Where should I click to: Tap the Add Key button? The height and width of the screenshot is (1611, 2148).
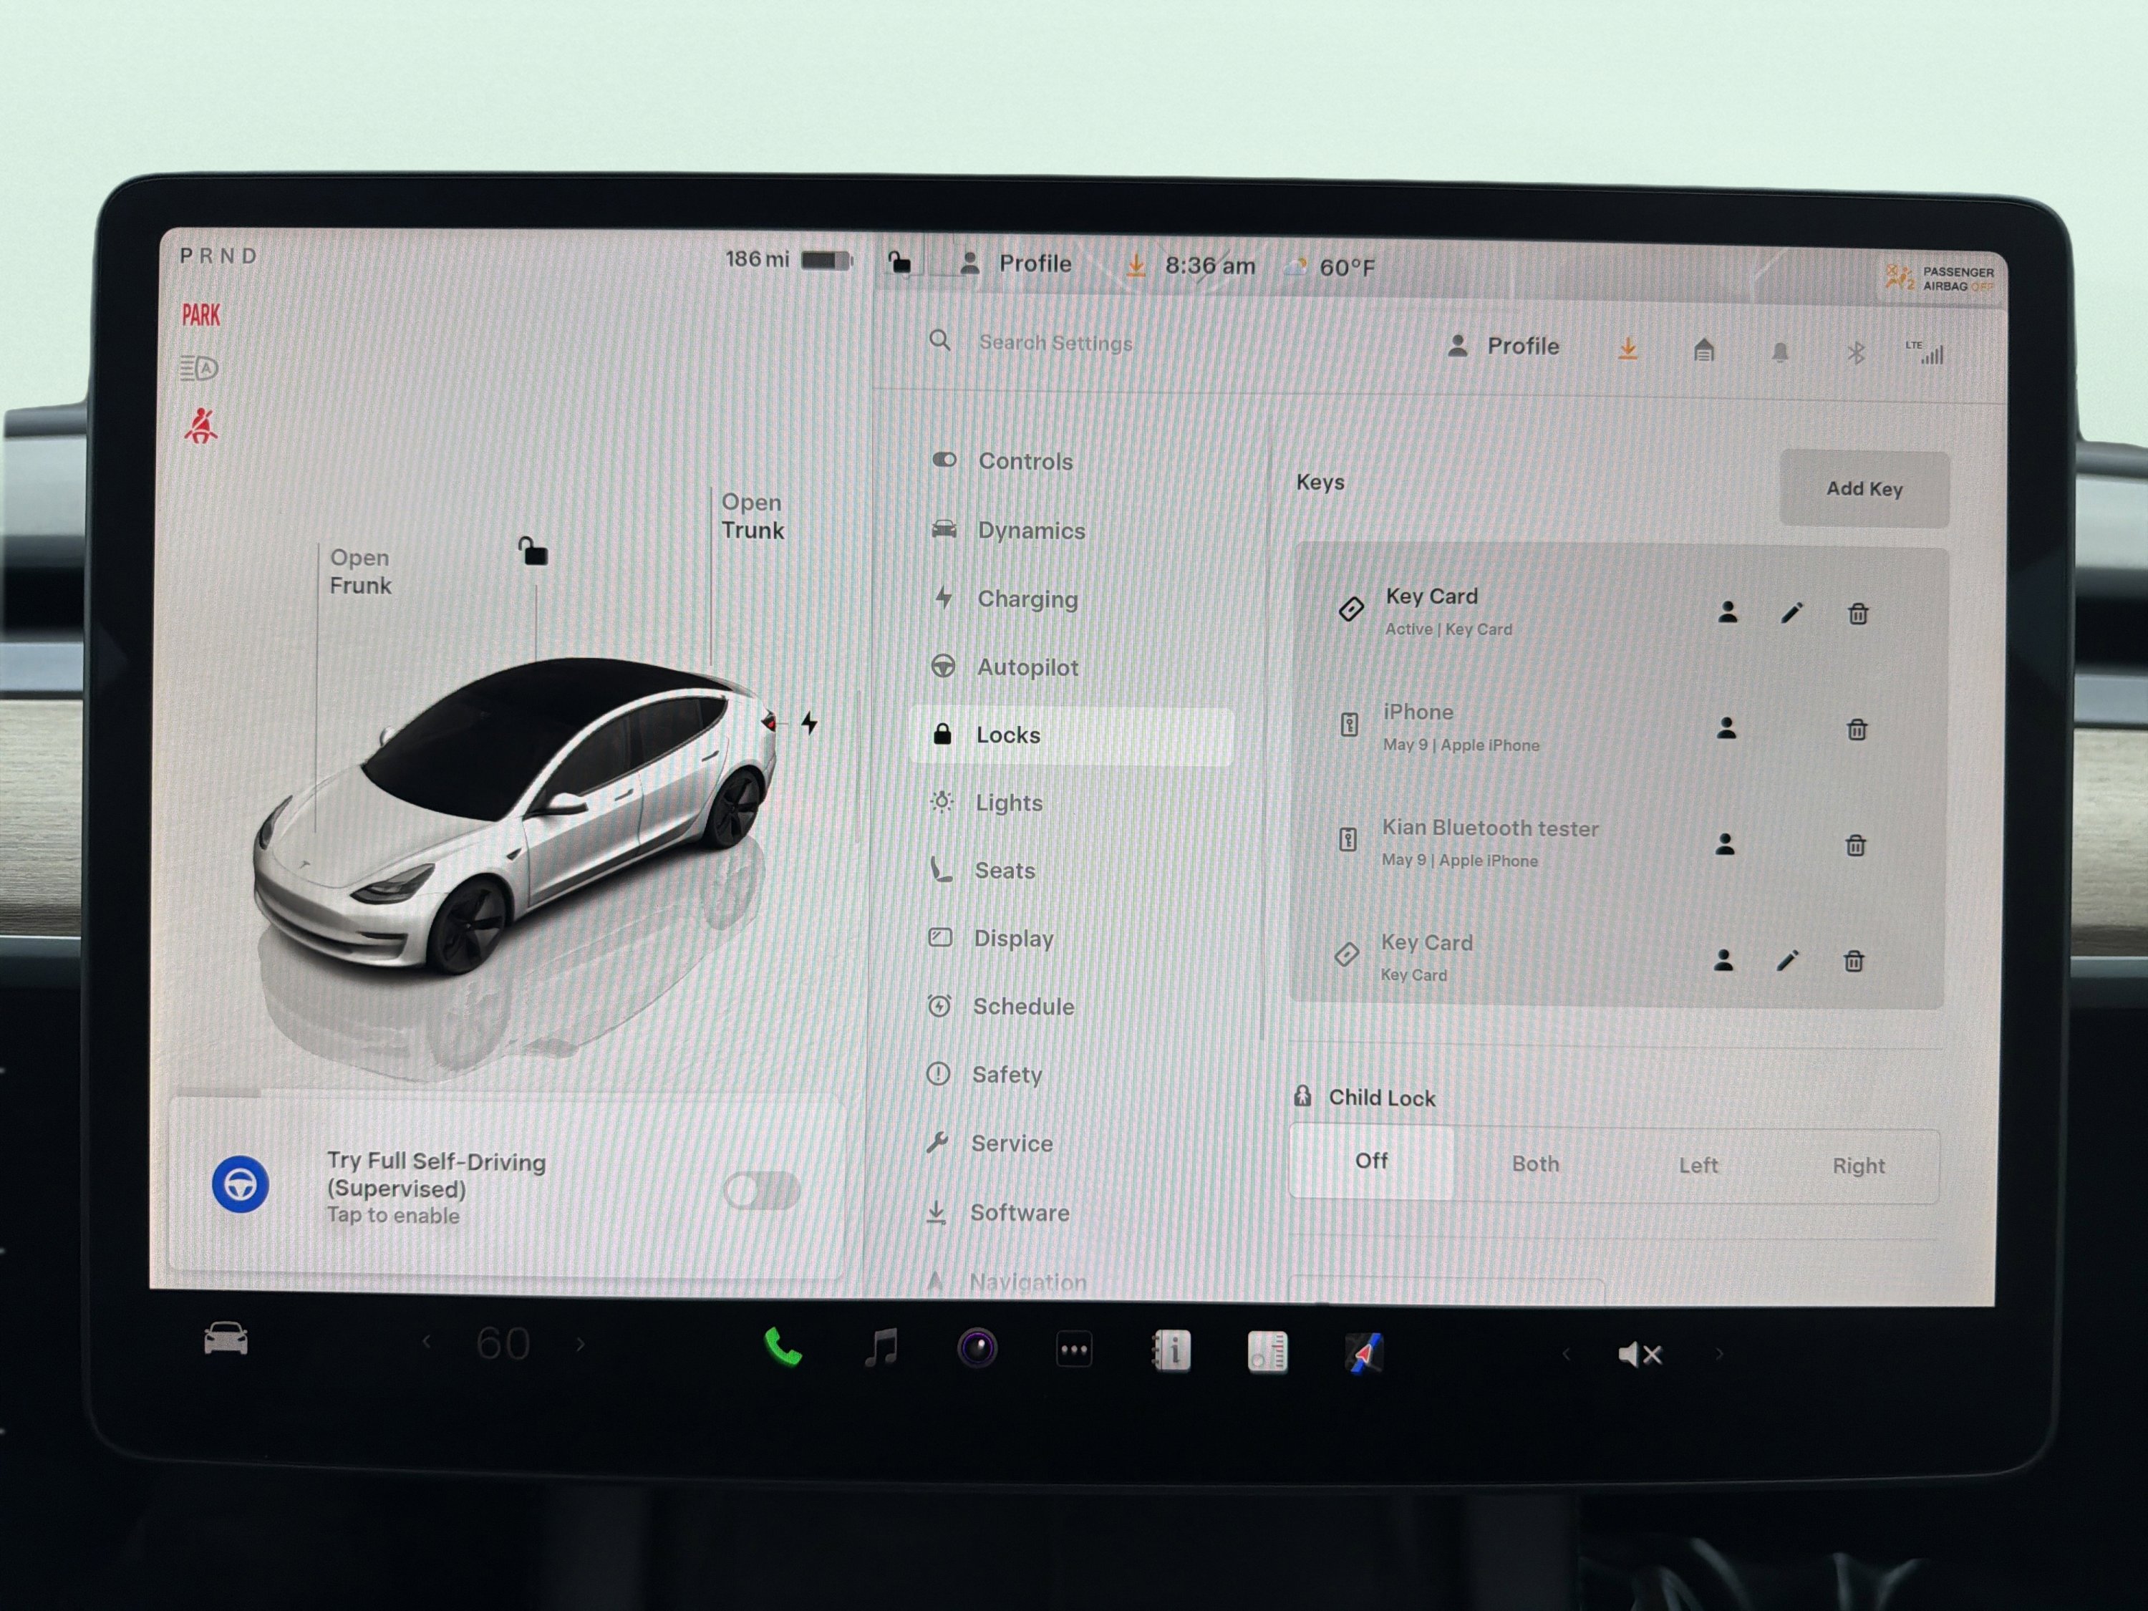pos(1864,488)
